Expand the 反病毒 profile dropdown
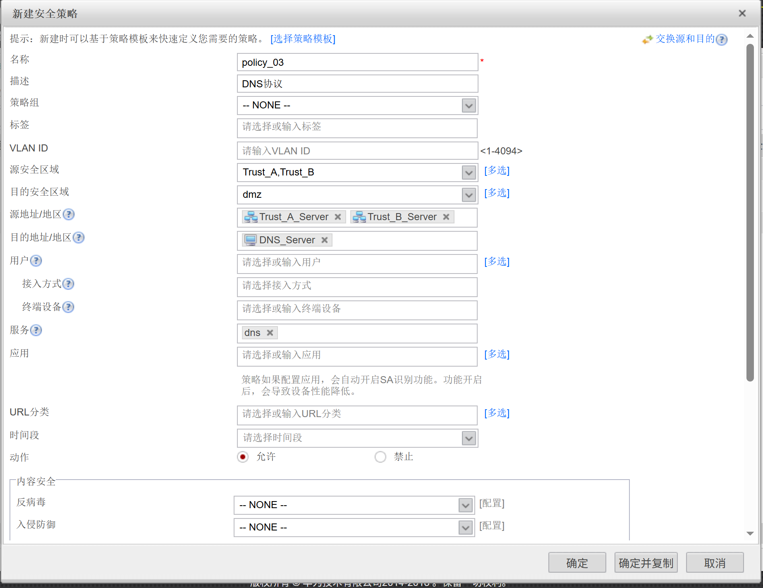The image size is (763, 588). [x=466, y=505]
